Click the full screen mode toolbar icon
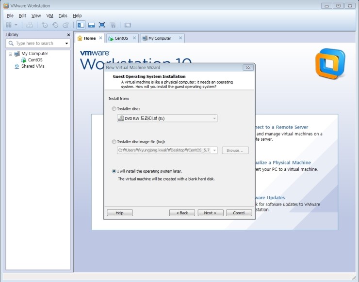Viewport: 359px width, 282px height. (x=102, y=25)
